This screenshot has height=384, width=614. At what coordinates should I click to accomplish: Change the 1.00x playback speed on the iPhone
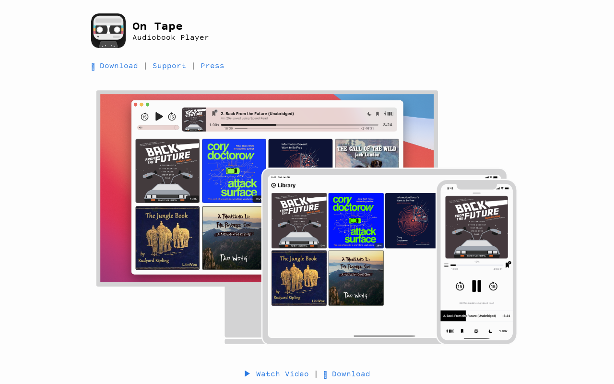pyautogui.click(x=503, y=331)
